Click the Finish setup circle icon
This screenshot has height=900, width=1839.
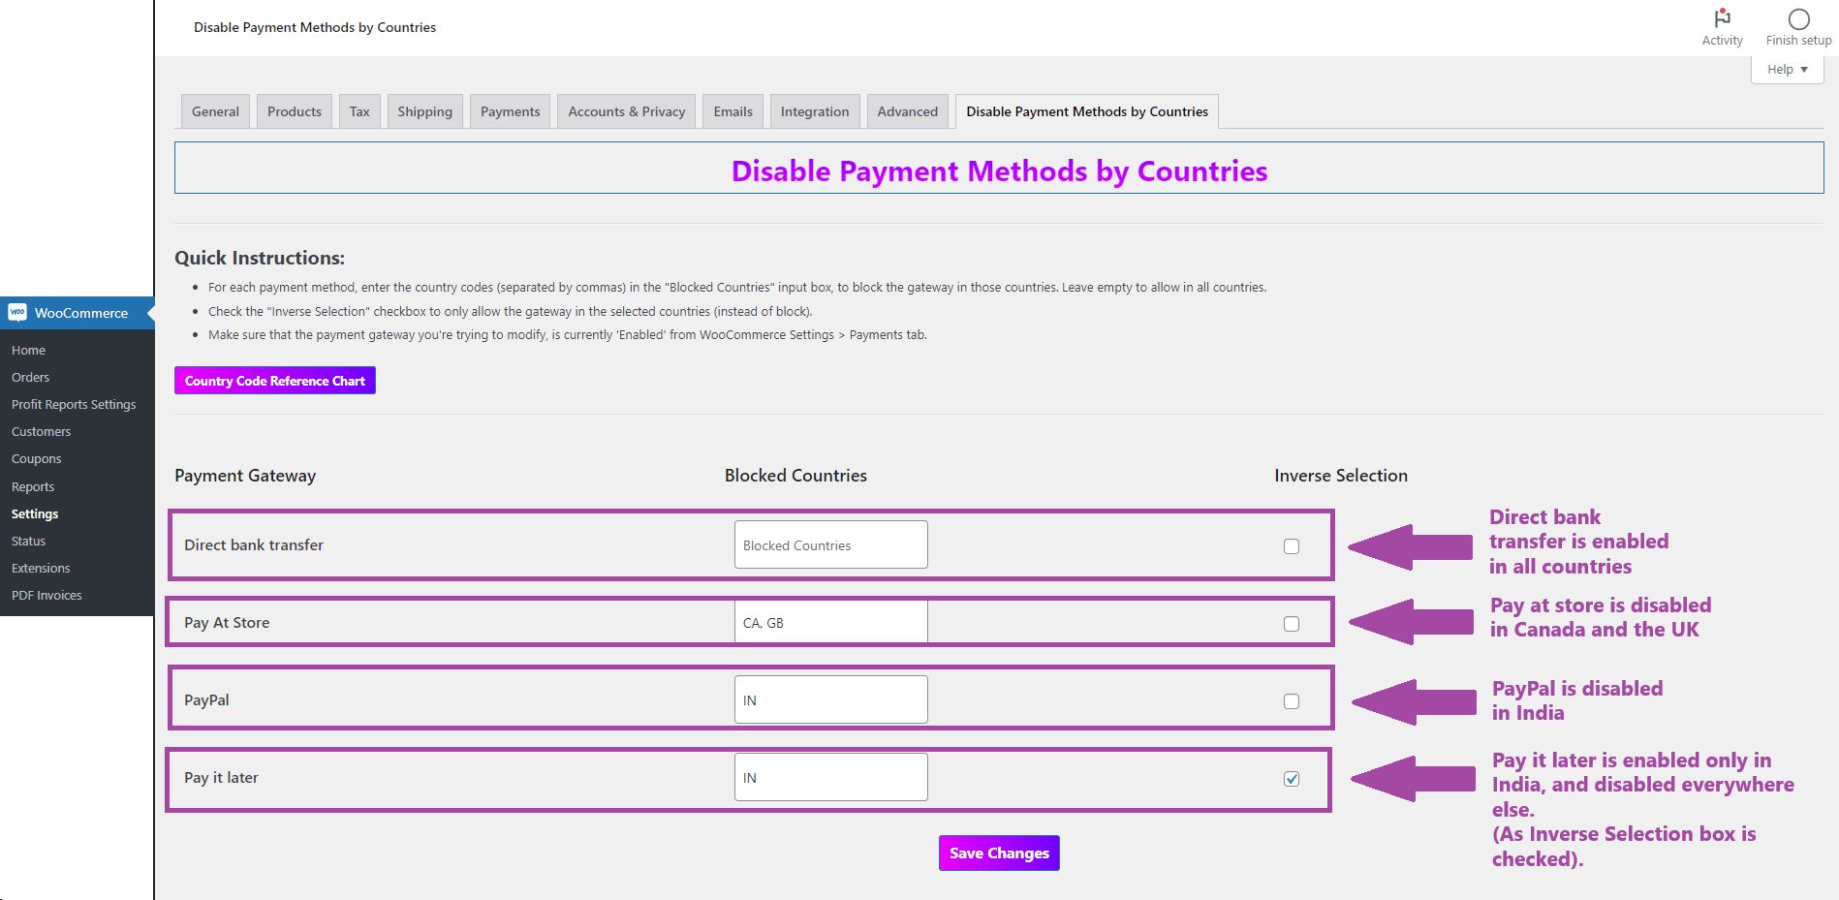(x=1798, y=19)
